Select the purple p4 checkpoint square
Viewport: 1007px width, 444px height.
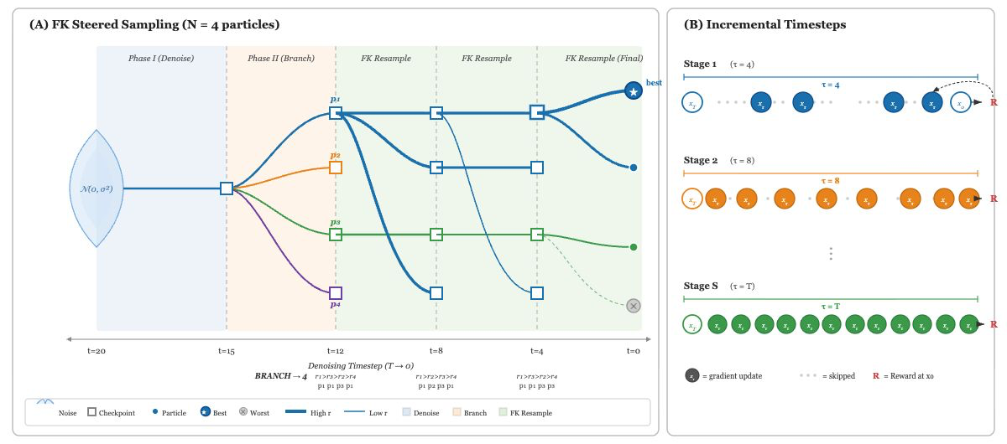pos(336,293)
